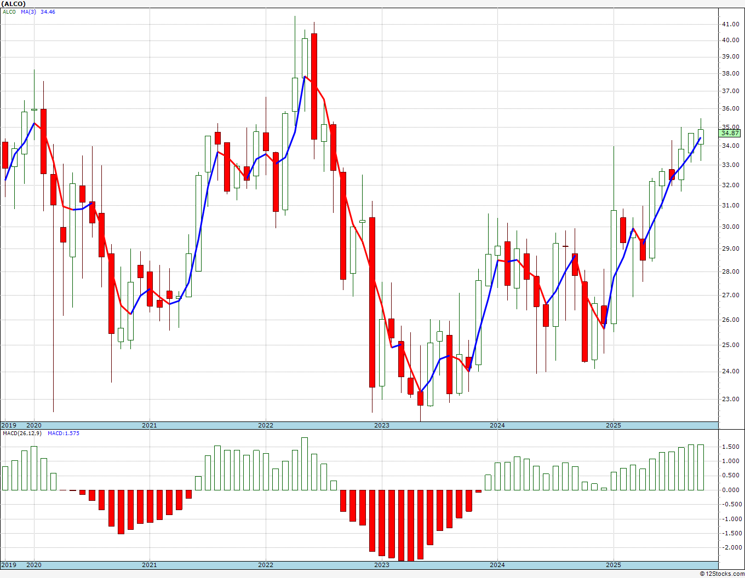Click the 30.00 price axis label
745x578 pixels.
pyautogui.click(x=730, y=227)
